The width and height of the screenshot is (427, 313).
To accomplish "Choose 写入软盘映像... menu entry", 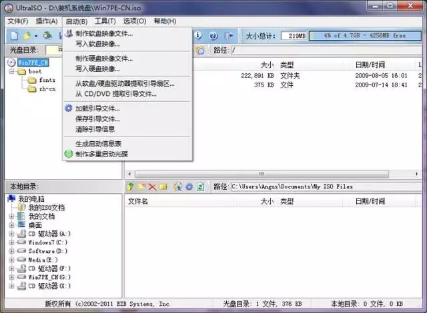I will 127,44.
